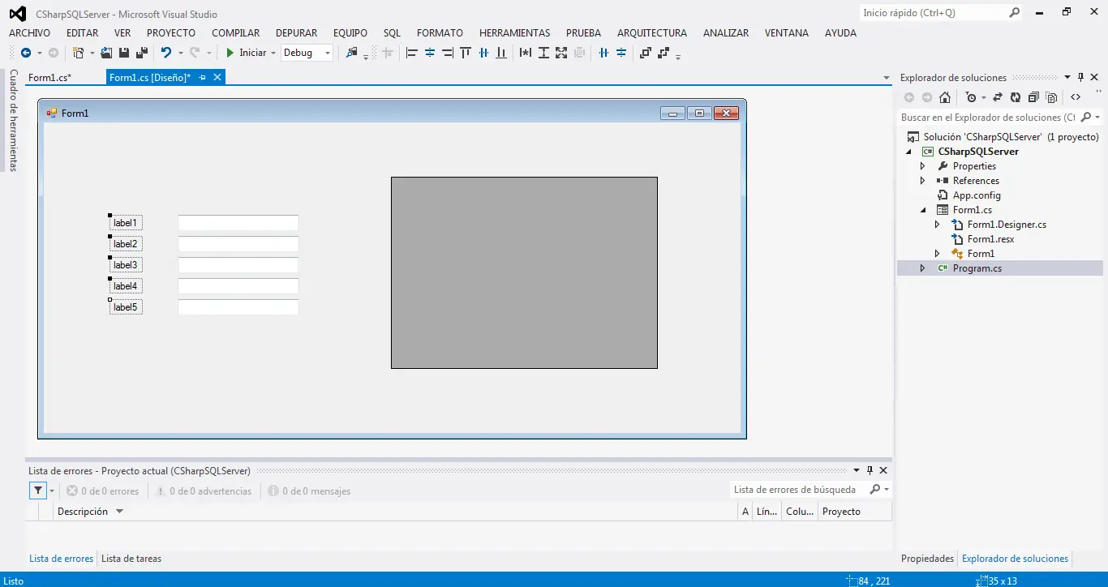This screenshot has height=587, width=1108.
Task: Click Sync with Active Document arrows icon
Action: coord(998,97)
